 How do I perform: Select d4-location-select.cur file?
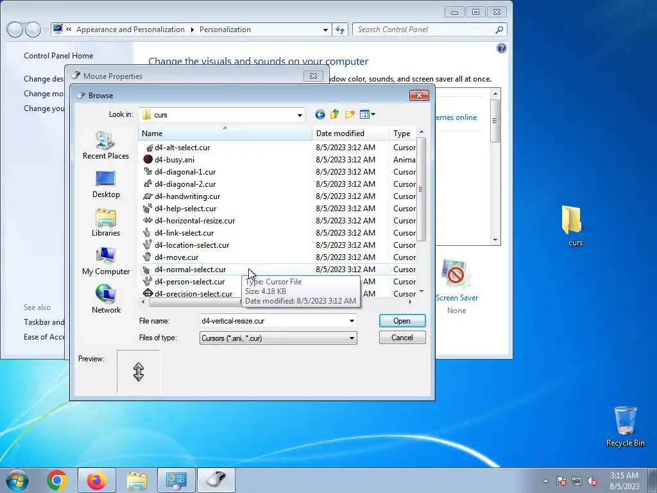[192, 245]
